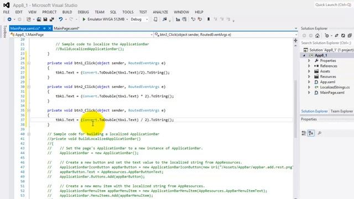
Task: Click the Quick Launch search box
Action: [334, 5]
